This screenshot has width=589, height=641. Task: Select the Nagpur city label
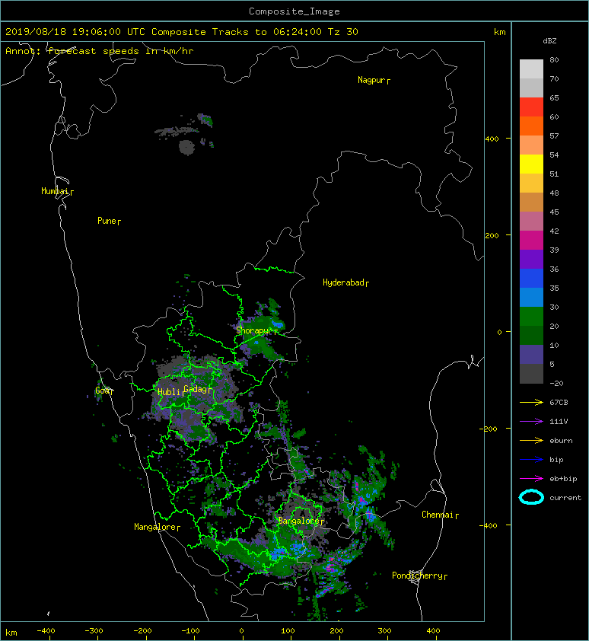pos(374,80)
